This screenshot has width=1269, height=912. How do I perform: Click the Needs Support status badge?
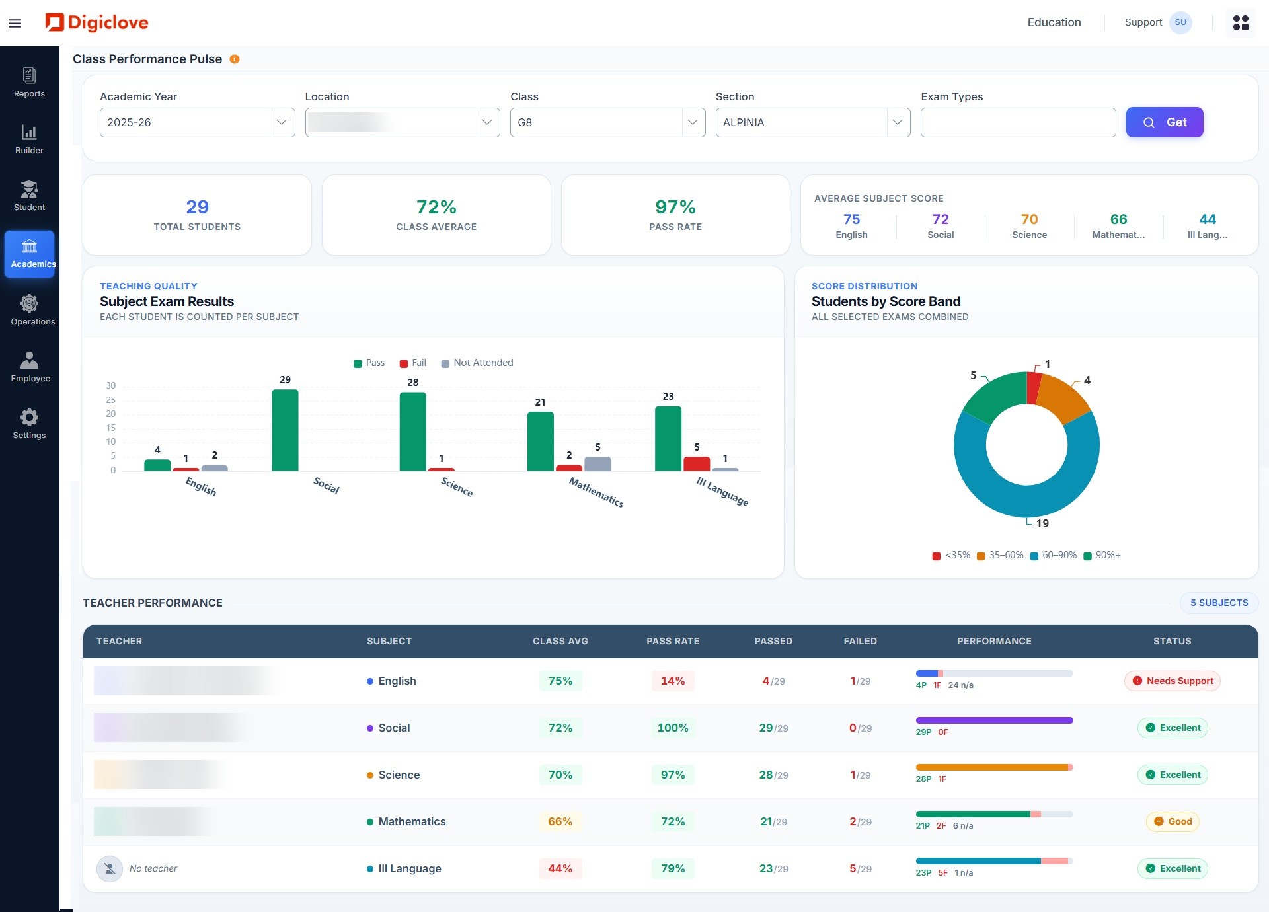pos(1173,681)
